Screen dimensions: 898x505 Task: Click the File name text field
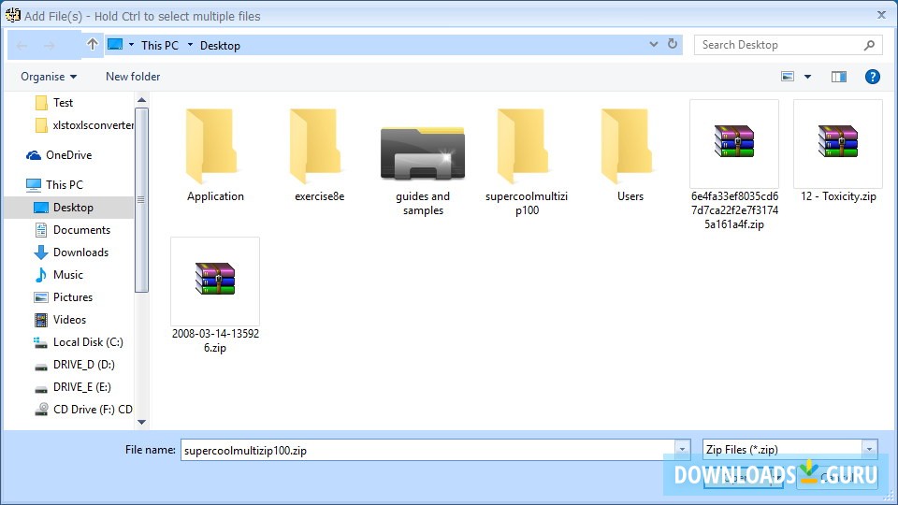pos(427,450)
